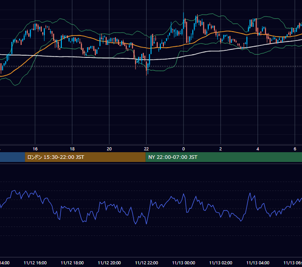The image size is (302, 267).
Task: Click the 11/12 20:00 date label
Action: pyautogui.click(x=109, y=263)
